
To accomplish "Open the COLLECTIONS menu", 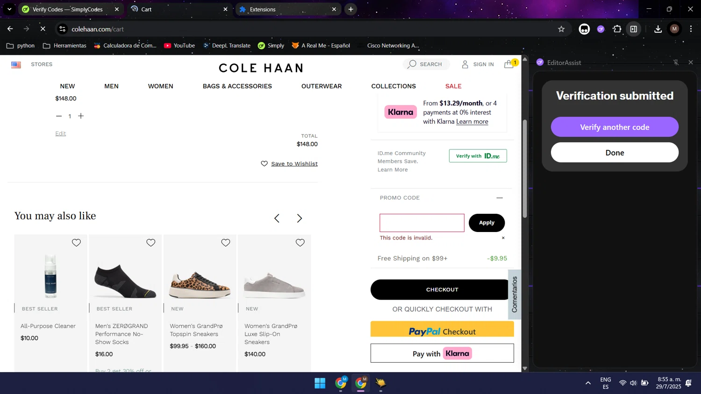I will coord(393,86).
